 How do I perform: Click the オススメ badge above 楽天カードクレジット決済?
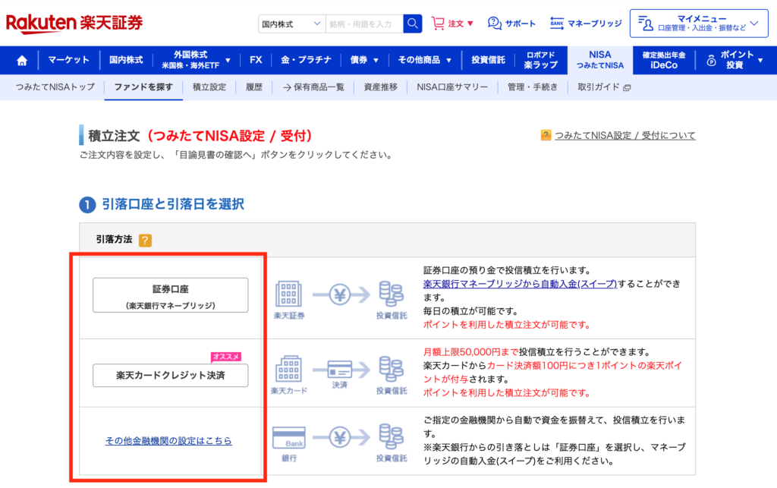point(226,357)
